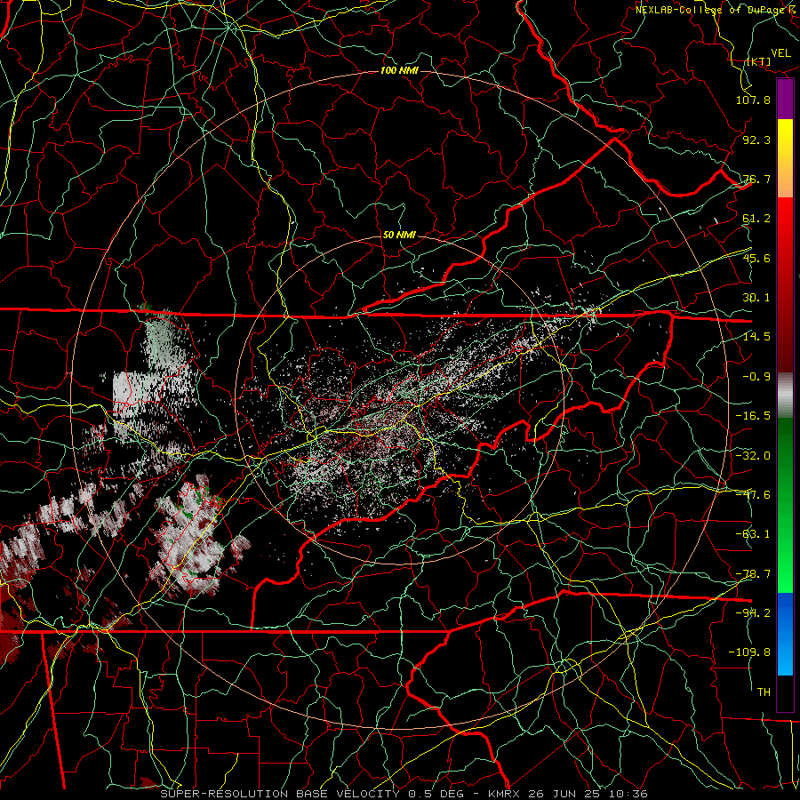Click the 92.3 velocity scale value
Screen dimensions: 800x800
pyautogui.click(x=756, y=140)
